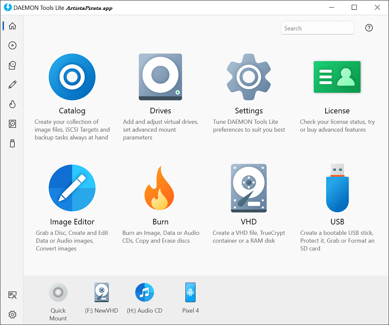Open settings gear in bottom sidebar

point(12,314)
